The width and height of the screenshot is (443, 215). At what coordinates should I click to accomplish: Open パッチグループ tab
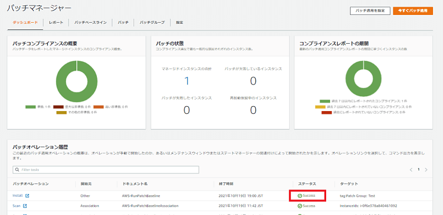click(x=152, y=23)
